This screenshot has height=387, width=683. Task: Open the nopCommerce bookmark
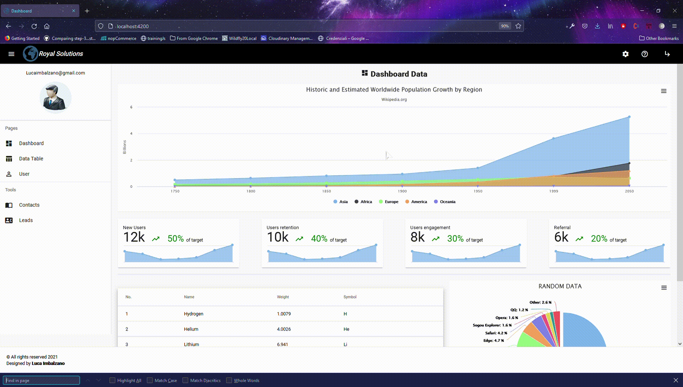tap(118, 38)
